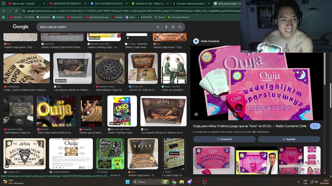Open the Gmail bookmark
The width and height of the screenshot is (332, 186).
(29, 17)
